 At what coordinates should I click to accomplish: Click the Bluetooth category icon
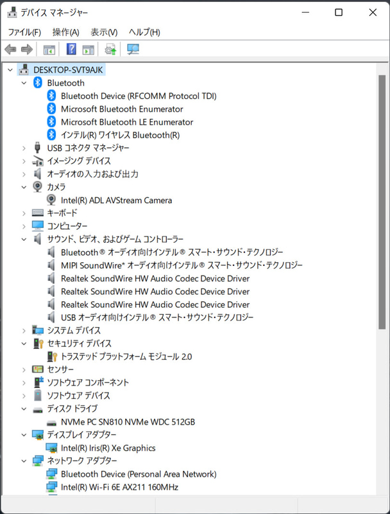tap(38, 83)
